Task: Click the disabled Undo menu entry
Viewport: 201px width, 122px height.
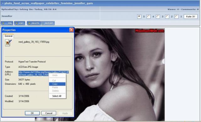Action: [57, 75]
